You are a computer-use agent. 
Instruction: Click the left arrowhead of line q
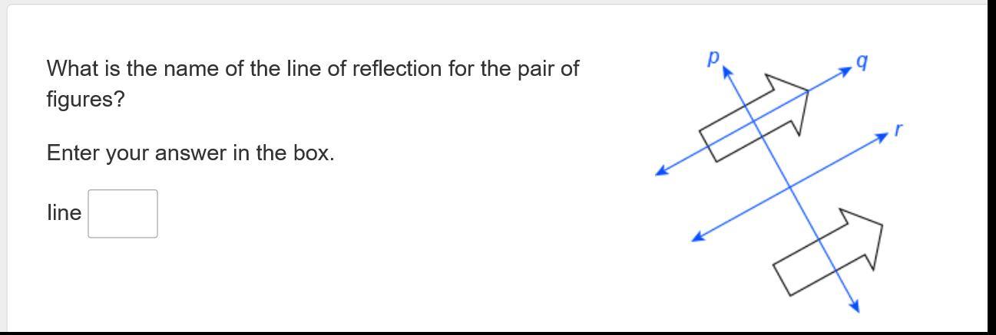click(660, 171)
